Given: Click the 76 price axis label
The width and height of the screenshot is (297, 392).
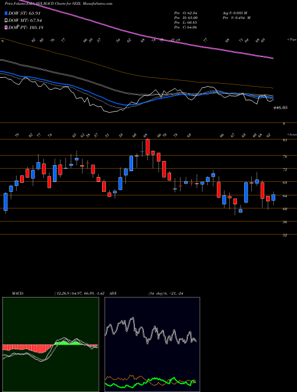Looking at the screenshot, I should [285, 157].
